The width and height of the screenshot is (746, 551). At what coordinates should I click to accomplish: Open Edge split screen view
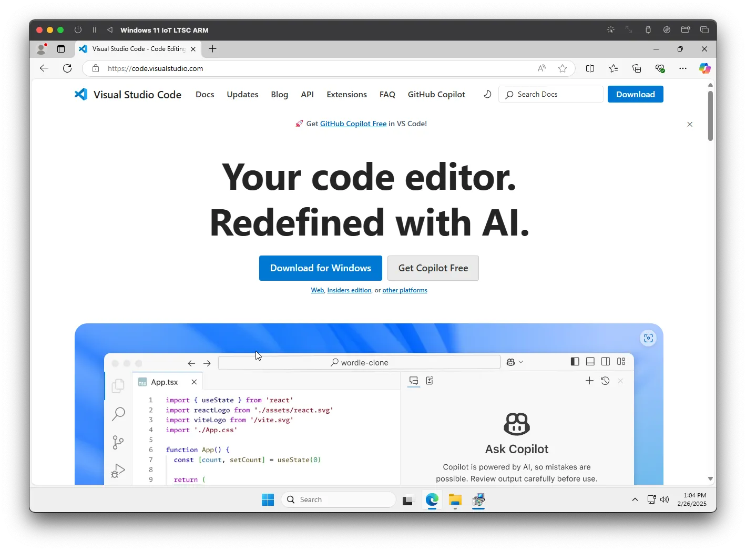[x=590, y=68]
